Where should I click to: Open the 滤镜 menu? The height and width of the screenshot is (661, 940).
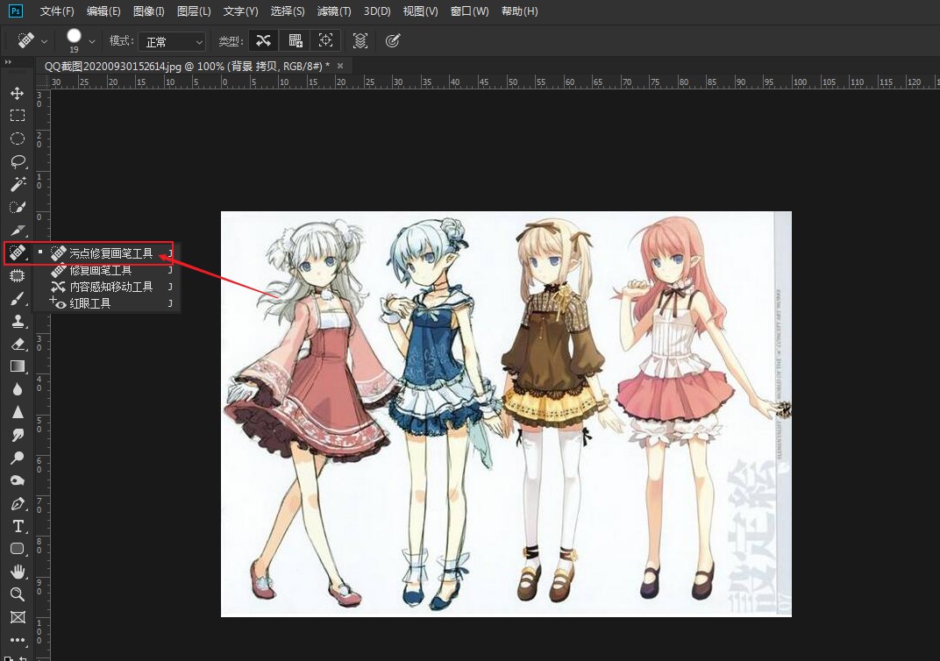pyautogui.click(x=333, y=11)
